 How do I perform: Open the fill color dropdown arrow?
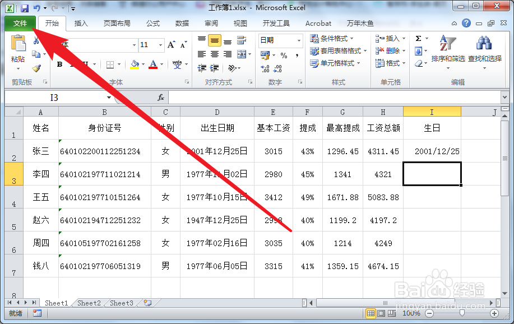click(142, 65)
